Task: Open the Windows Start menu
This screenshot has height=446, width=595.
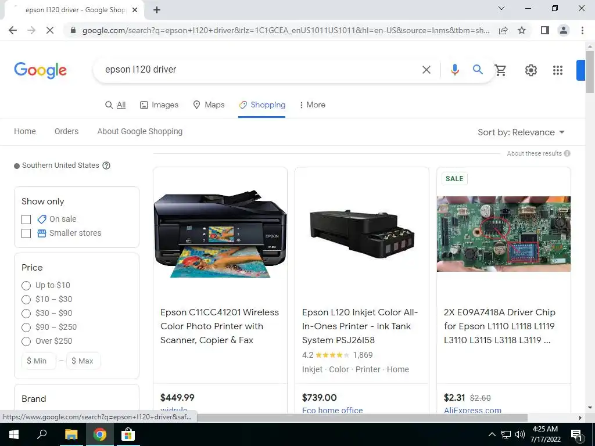Action: (14, 434)
